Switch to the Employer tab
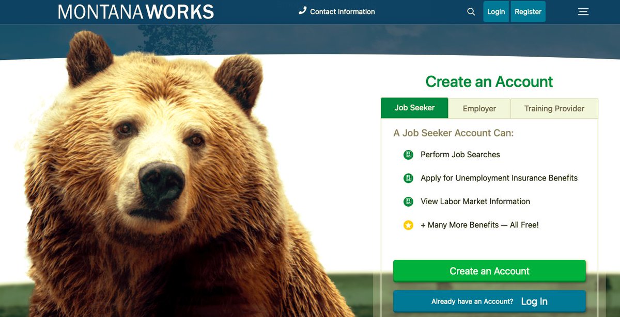The image size is (620, 317). coord(479,108)
